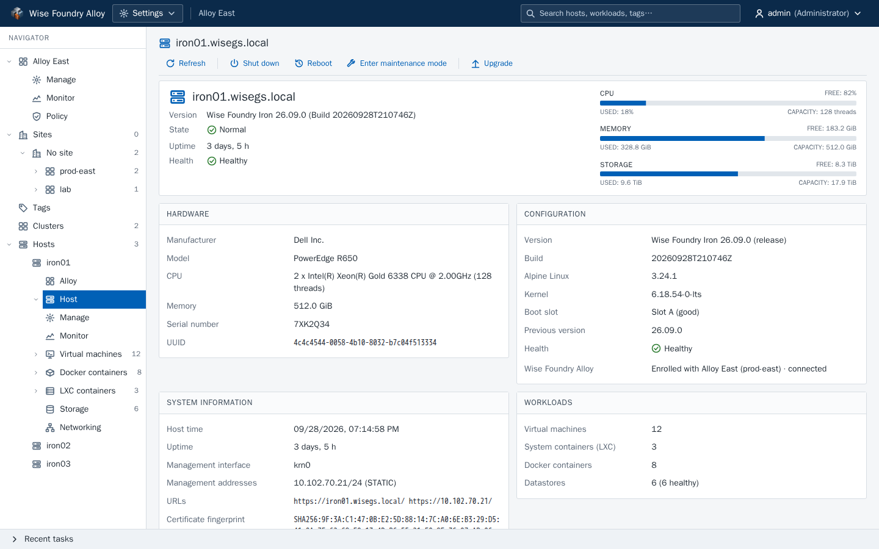Click the Clusters grid icon
This screenshot has height=549, width=879.
pyautogui.click(x=23, y=226)
